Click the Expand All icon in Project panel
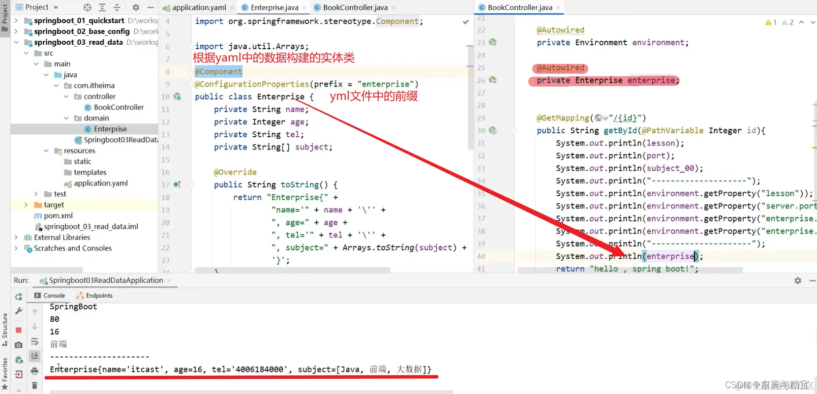817x394 pixels. (102, 7)
